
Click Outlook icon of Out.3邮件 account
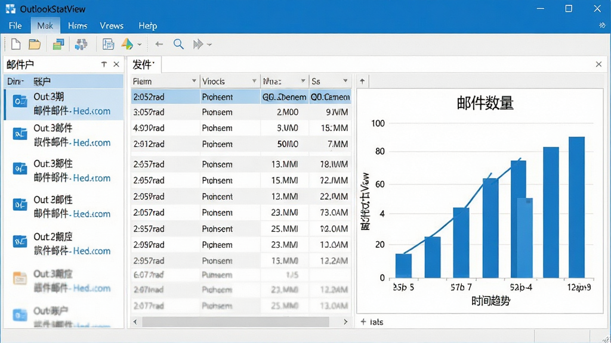coord(20,134)
